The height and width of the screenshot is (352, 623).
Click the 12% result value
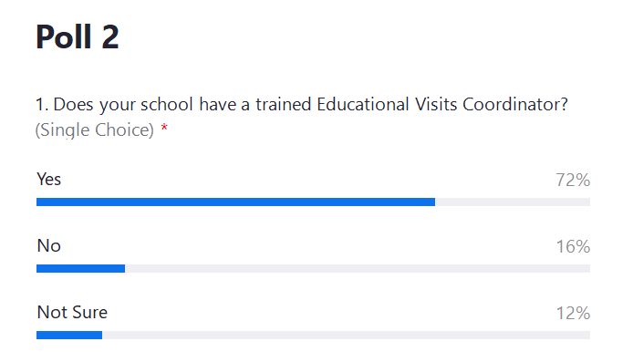[573, 313]
